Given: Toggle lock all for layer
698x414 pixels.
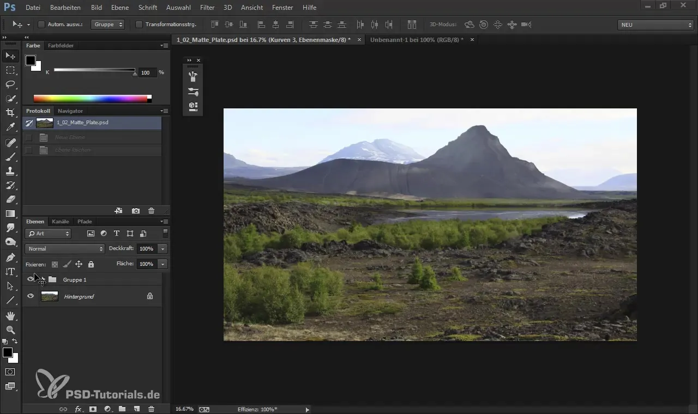Looking at the screenshot, I should pos(91,264).
